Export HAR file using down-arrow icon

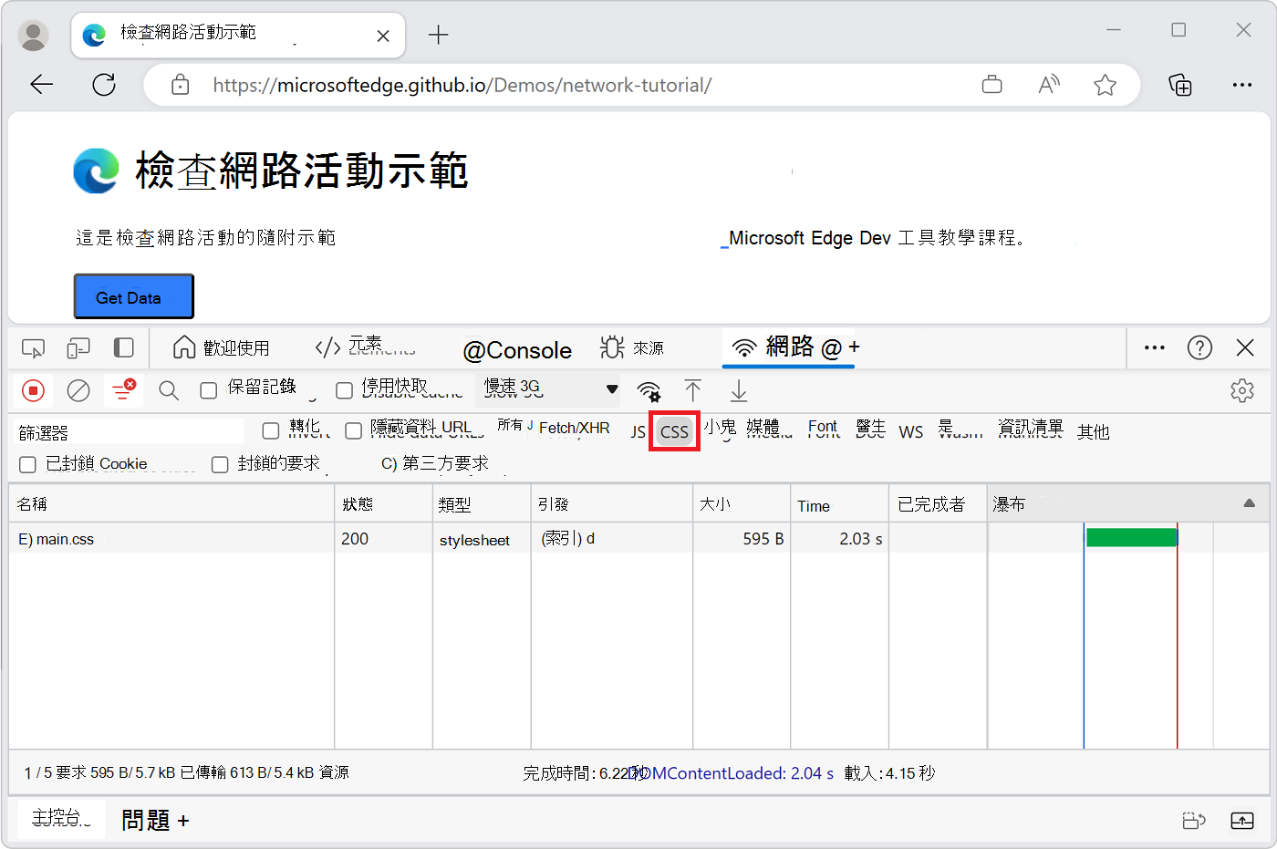(x=738, y=390)
